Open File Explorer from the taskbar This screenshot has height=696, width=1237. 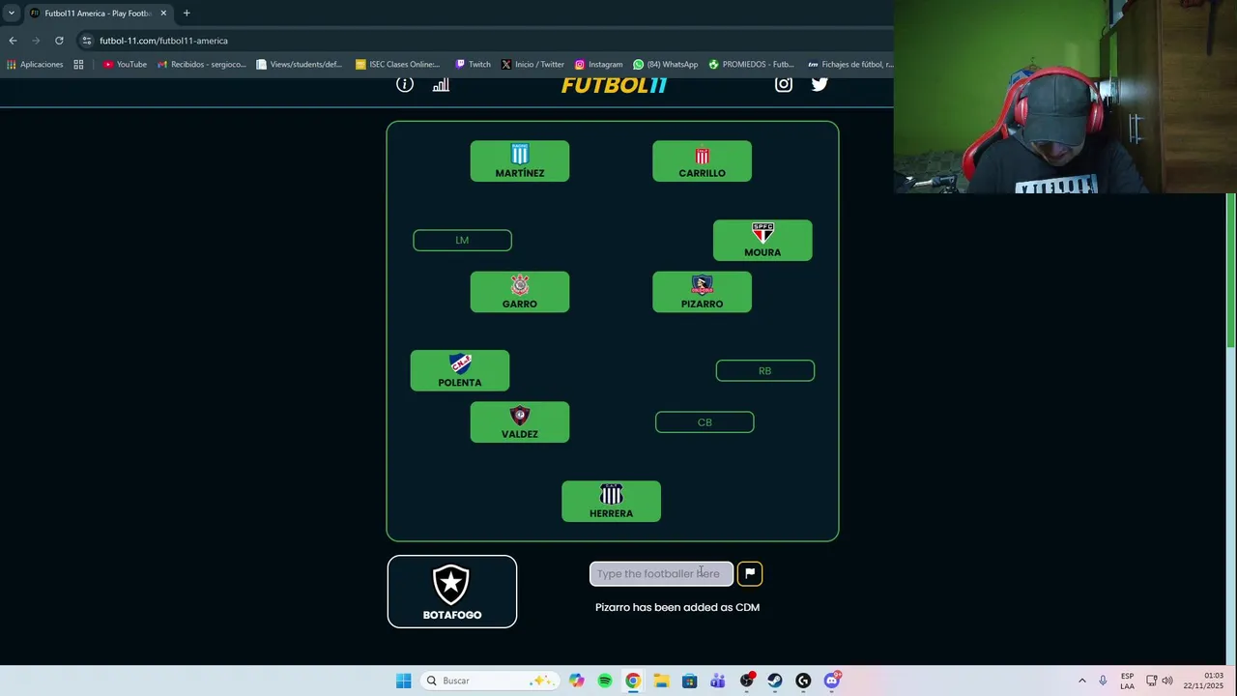point(661,681)
